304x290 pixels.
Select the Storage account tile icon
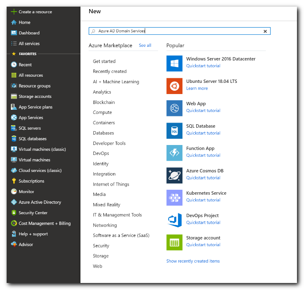(x=174, y=242)
